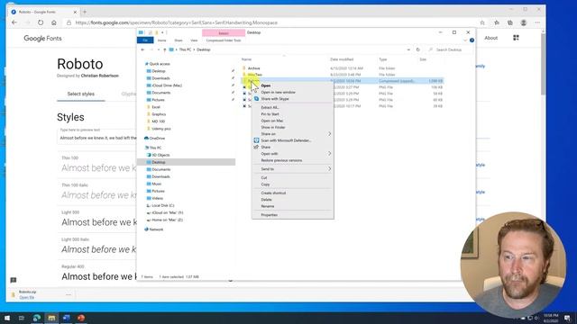Choose Copy in context menu
The image size is (577, 324).
[265, 184]
